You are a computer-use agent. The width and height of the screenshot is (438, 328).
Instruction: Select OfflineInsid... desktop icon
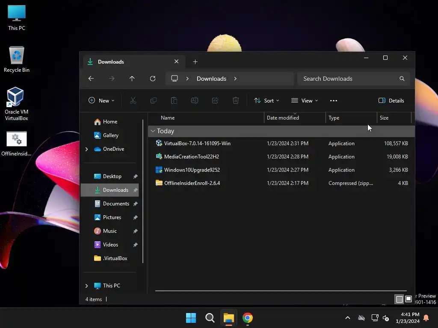[16, 144]
